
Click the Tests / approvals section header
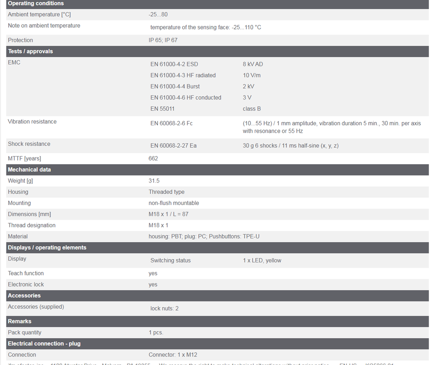tap(30, 51)
